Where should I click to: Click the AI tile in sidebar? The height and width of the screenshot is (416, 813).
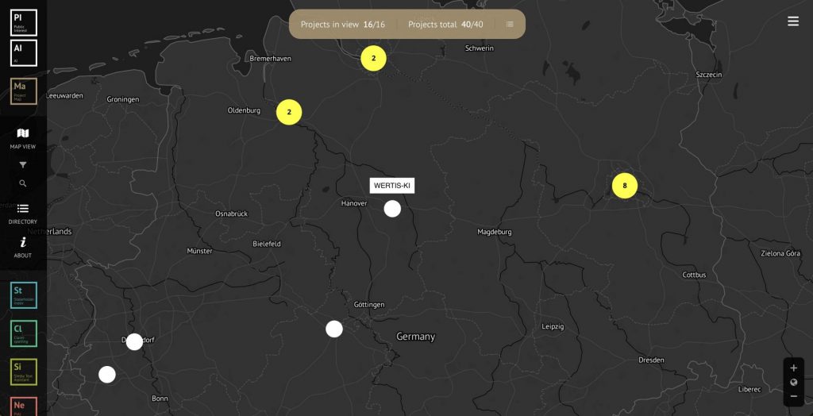click(24, 53)
